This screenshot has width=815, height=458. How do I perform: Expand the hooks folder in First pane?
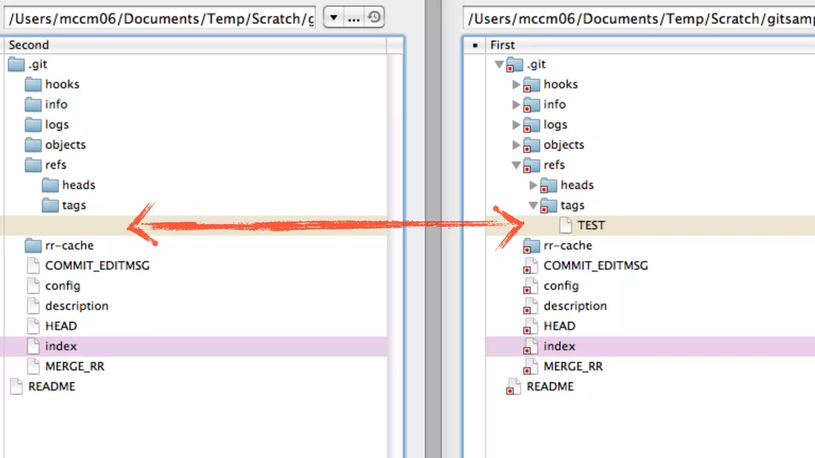[516, 84]
